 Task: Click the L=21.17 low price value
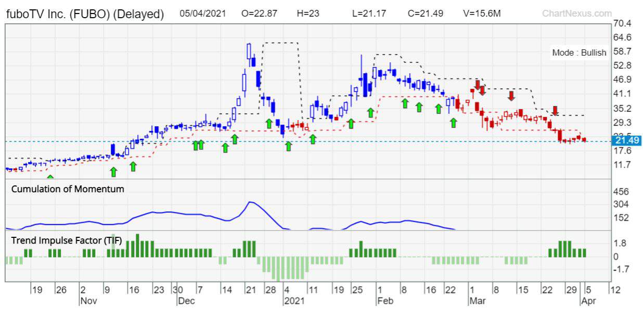pos(369,14)
